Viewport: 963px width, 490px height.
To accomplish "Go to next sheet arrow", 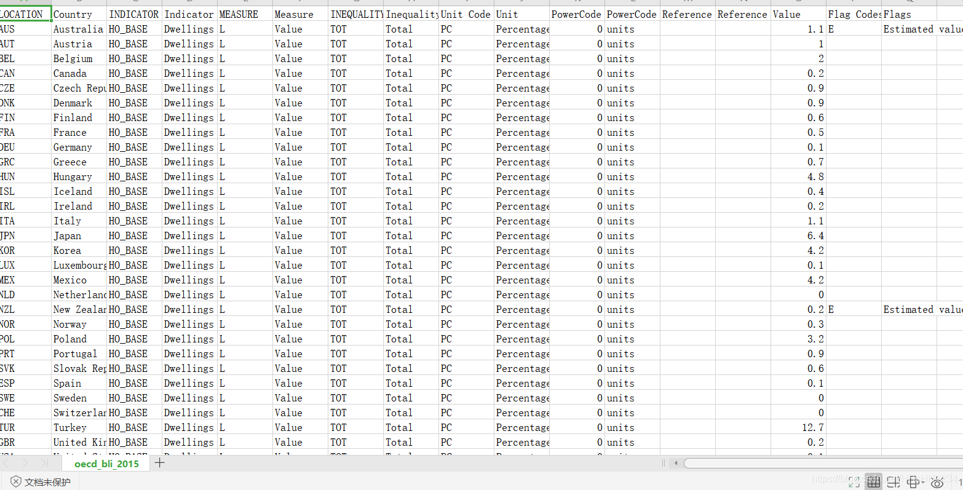I will coord(25,463).
